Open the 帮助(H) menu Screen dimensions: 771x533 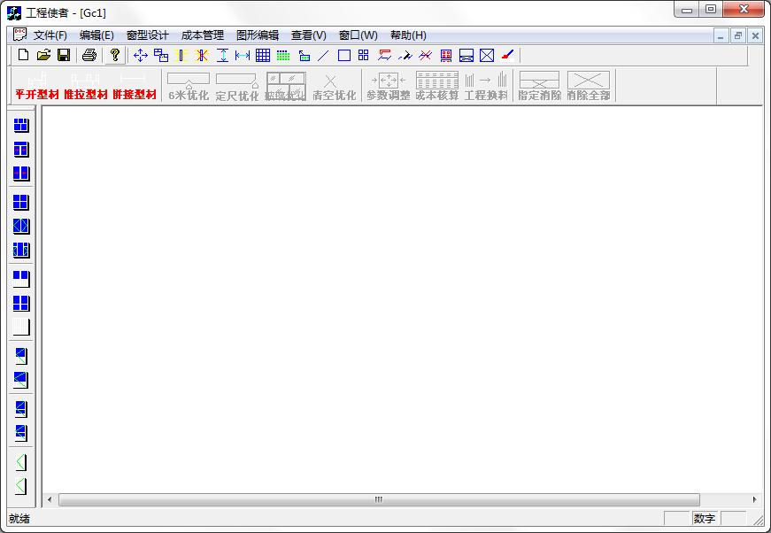point(408,35)
